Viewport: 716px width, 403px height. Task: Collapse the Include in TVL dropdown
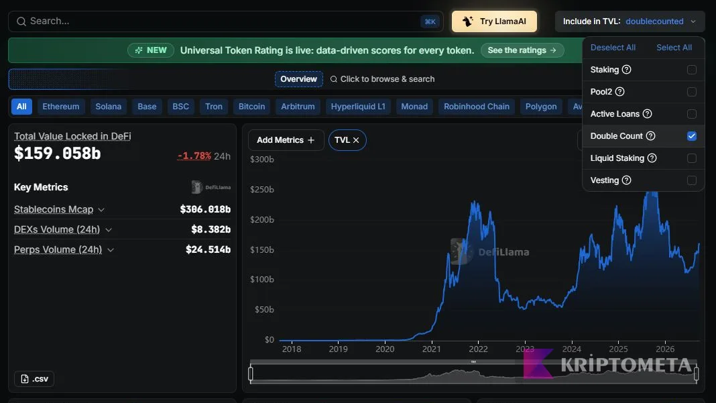(x=630, y=21)
